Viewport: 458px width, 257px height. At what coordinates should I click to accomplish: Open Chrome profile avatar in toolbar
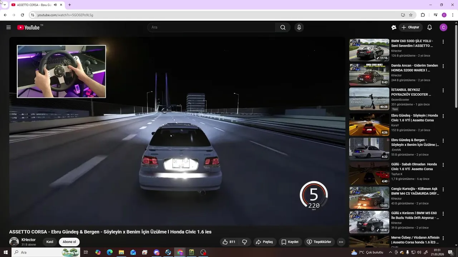pyautogui.click(x=444, y=15)
